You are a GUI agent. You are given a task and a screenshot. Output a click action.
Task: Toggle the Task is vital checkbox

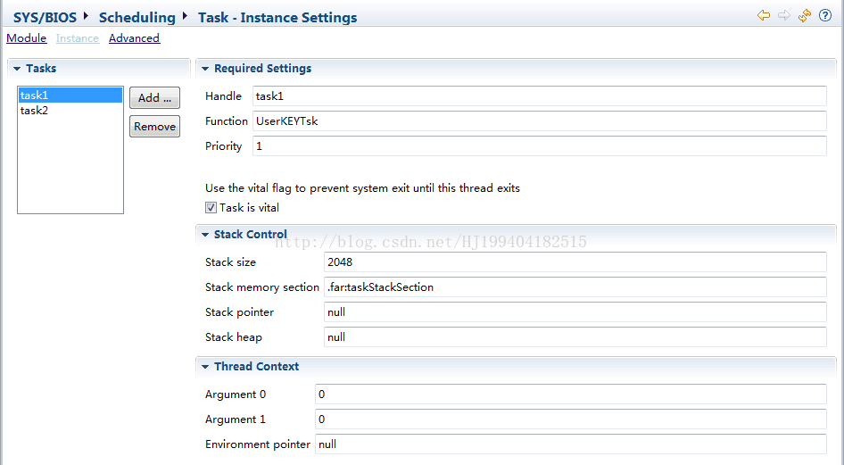coord(211,208)
